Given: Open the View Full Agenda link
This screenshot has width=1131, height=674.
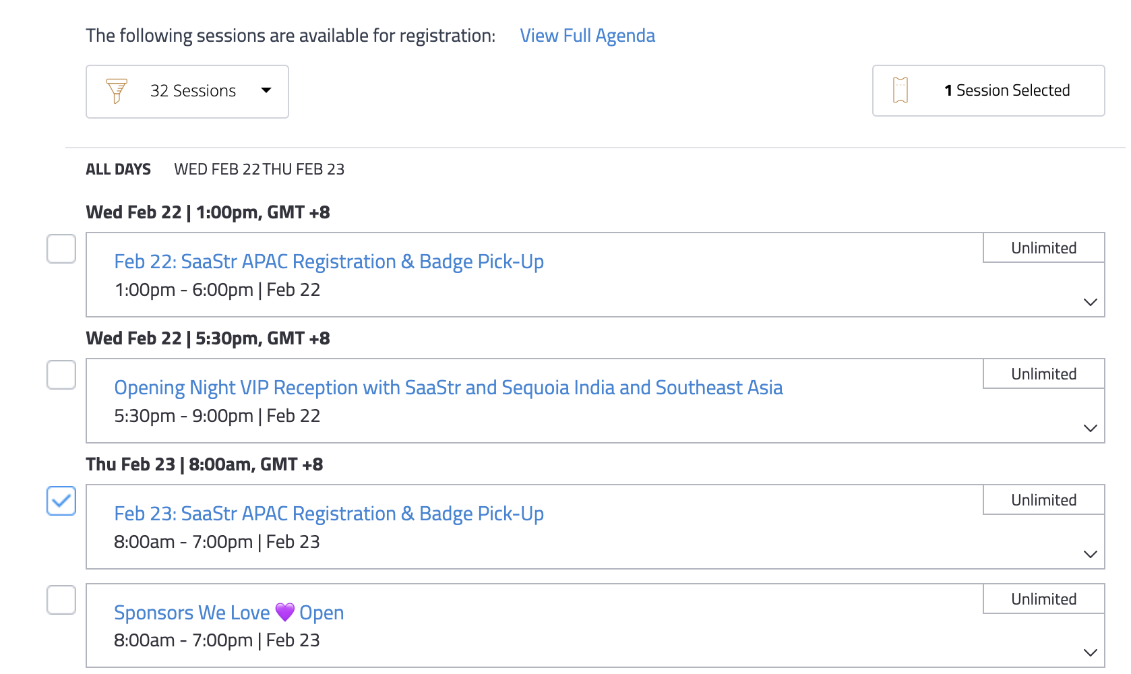Looking at the screenshot, I should 588,35.
